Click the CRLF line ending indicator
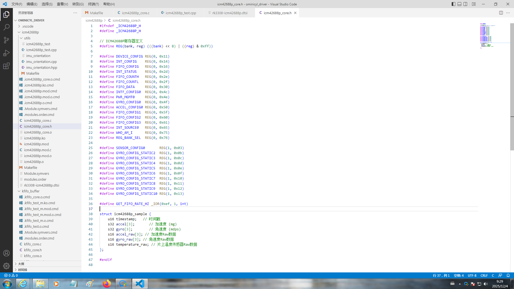This screenshot has width=514, height=289. (x=484, y=275)
